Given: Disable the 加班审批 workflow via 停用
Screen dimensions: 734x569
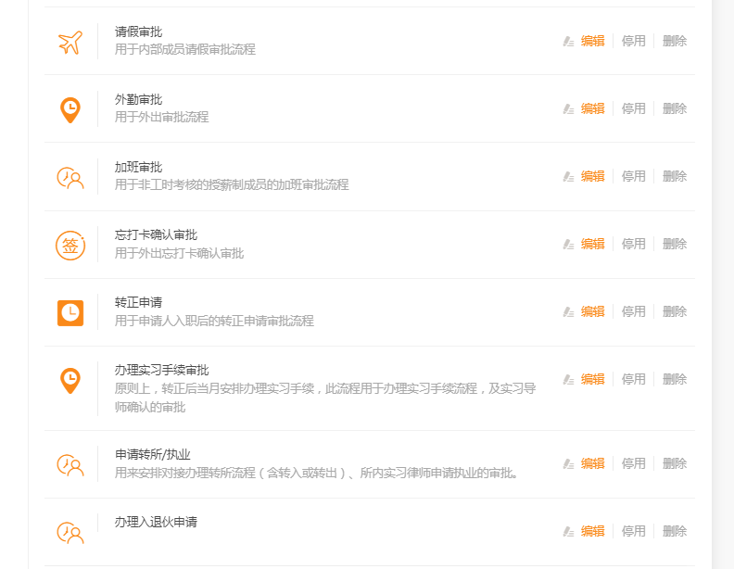Looking at the screenshot, I should [634, 176].
